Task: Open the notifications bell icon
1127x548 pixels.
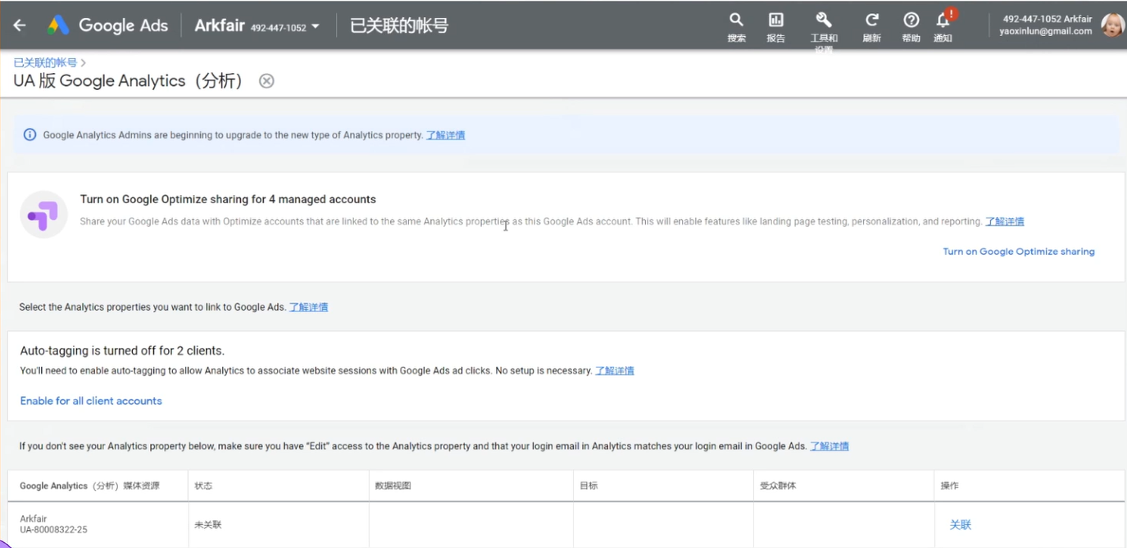Action: click(943, 20)
